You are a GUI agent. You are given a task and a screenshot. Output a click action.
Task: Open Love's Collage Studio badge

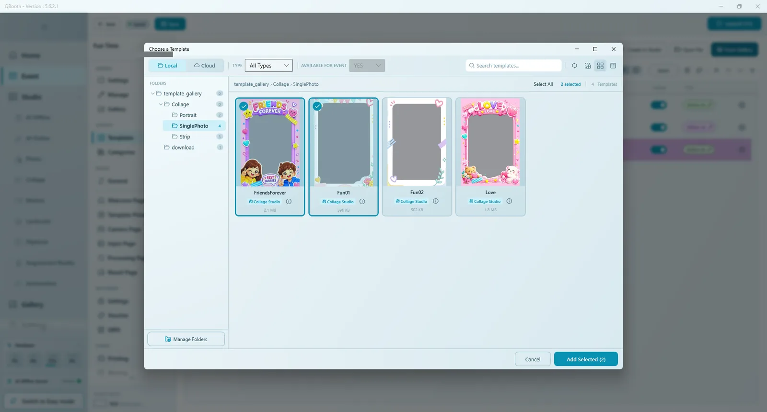click(485, 201)
